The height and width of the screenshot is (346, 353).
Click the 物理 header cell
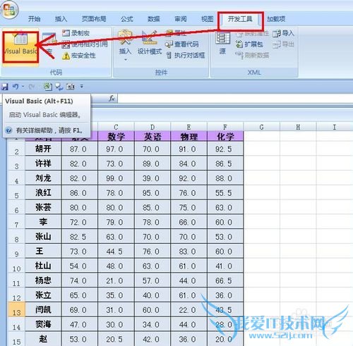coord(189,136)
